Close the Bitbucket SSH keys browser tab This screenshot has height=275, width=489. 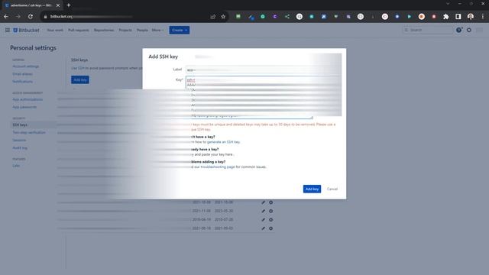[58, 5]
